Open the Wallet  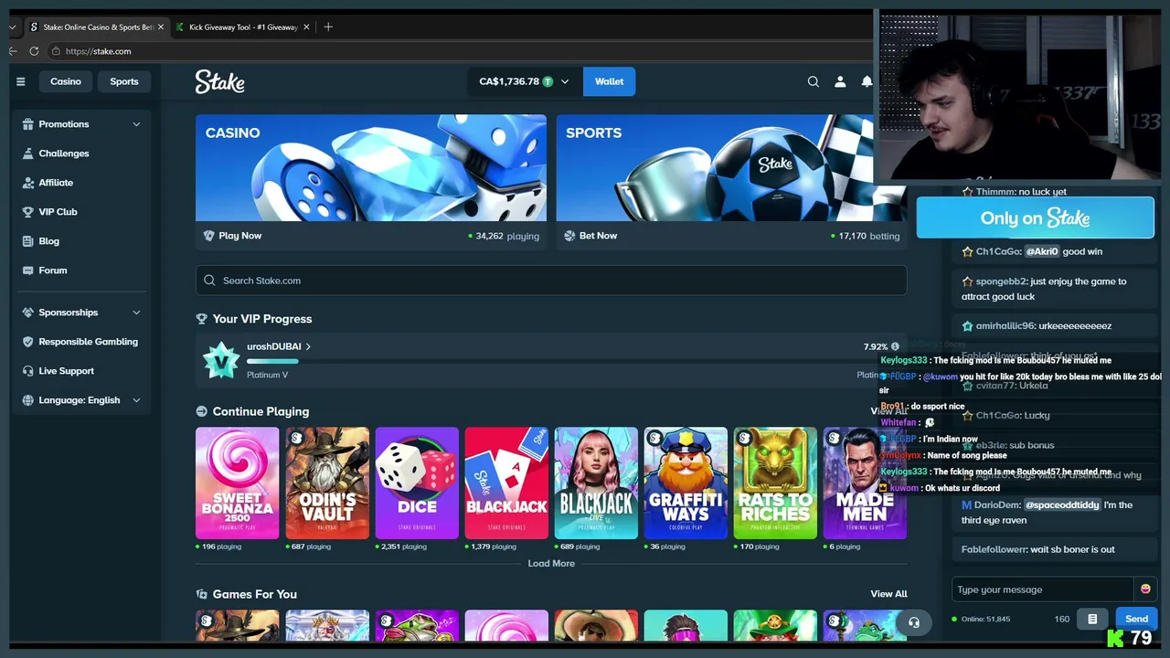(609, 81)
